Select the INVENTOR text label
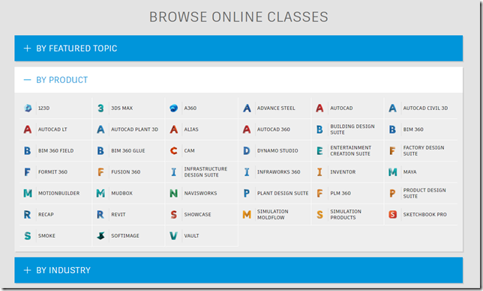Viewport: 483px width, 291px height. [x=343, y=172]
